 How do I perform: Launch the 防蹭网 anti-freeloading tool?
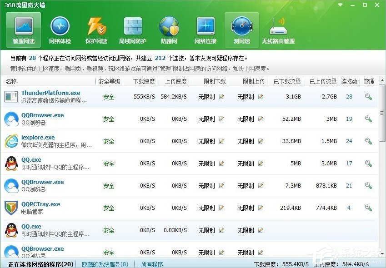pyautogui.click(x=169, y=29)
